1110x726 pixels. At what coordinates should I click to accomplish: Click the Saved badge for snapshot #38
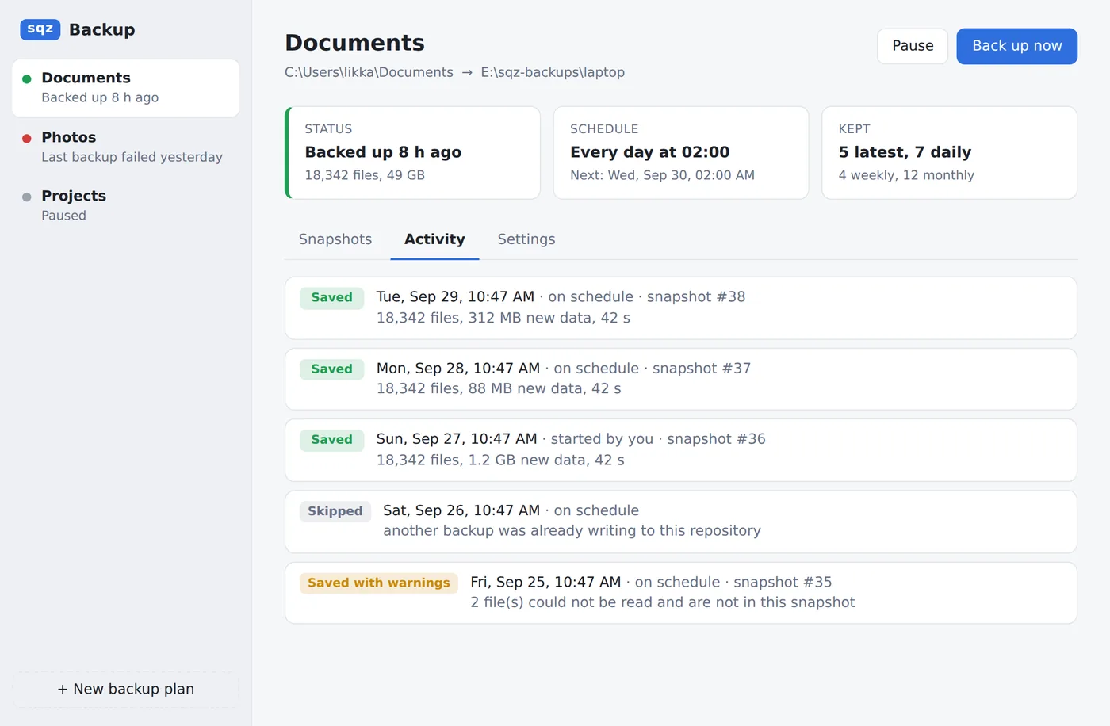[331, 298]
